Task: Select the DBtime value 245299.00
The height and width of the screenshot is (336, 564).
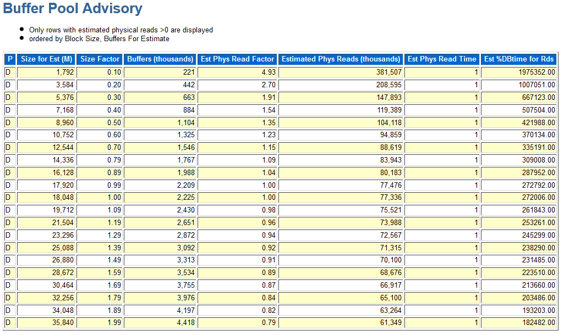Action: tap(519, 235)
